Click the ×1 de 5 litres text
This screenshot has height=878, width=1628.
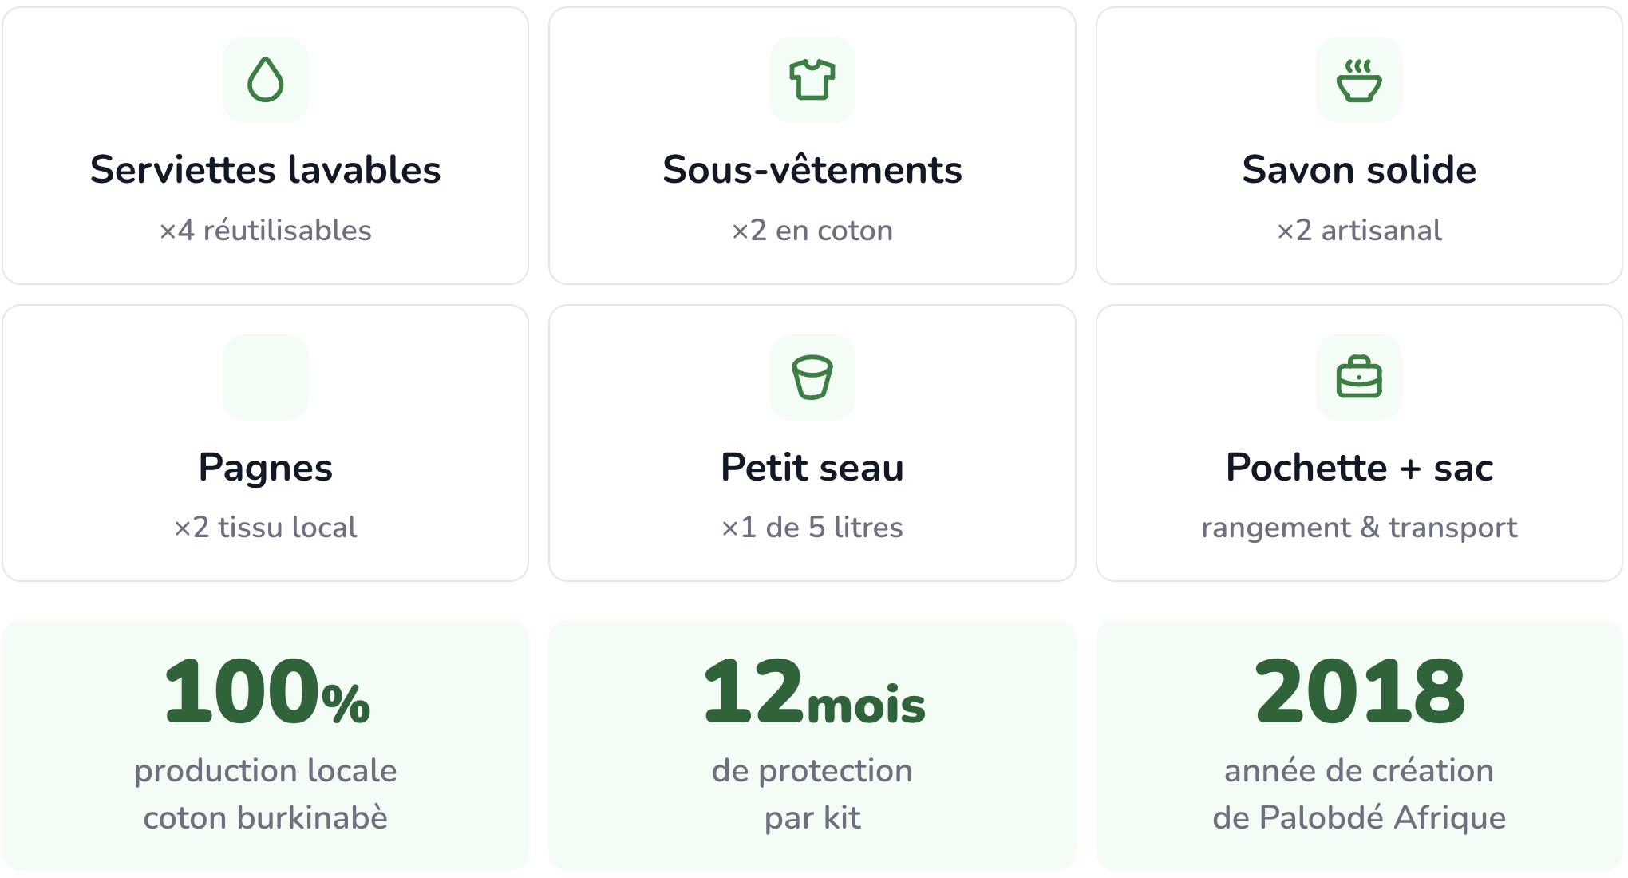(x=812, y=527)
